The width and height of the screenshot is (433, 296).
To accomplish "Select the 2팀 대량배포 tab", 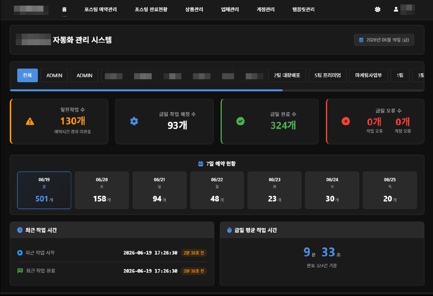I will pos(287,75).
